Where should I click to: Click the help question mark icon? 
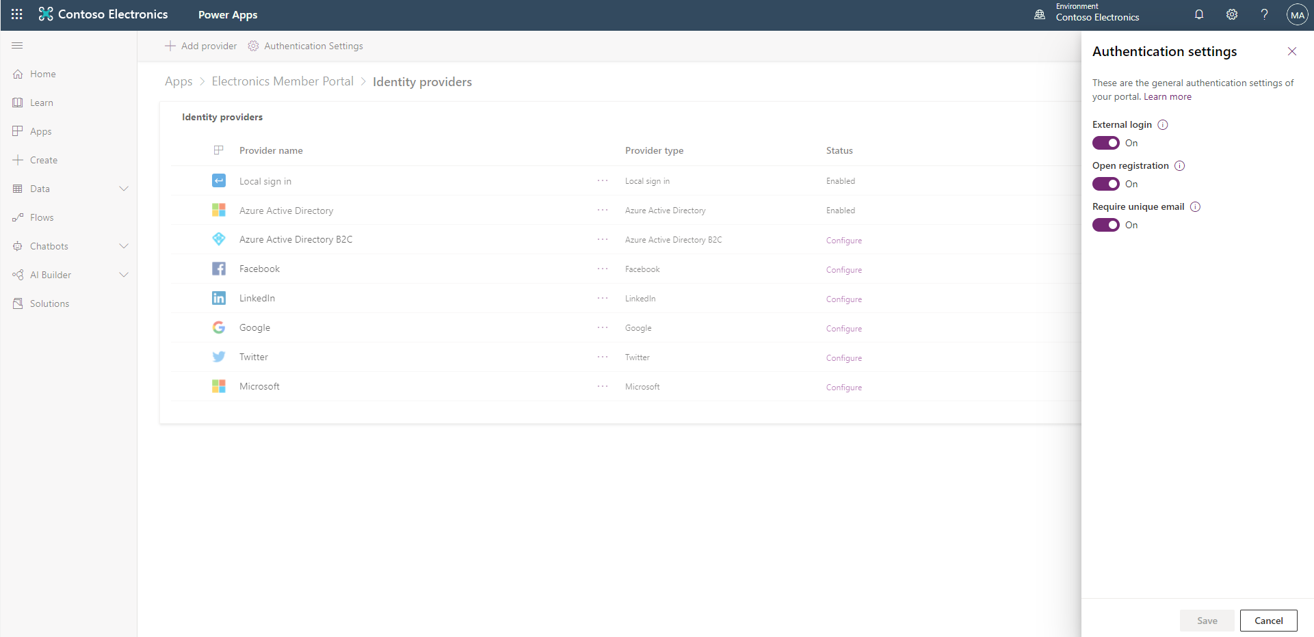click(x=1264, y=14)
